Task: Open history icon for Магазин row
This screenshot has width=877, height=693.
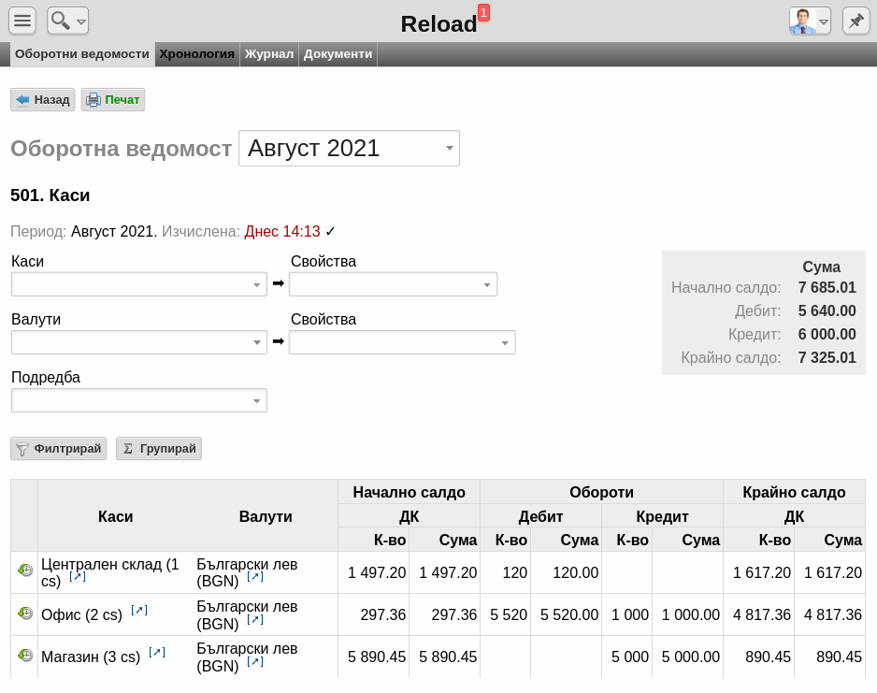Action: click(x=24, y=655)
